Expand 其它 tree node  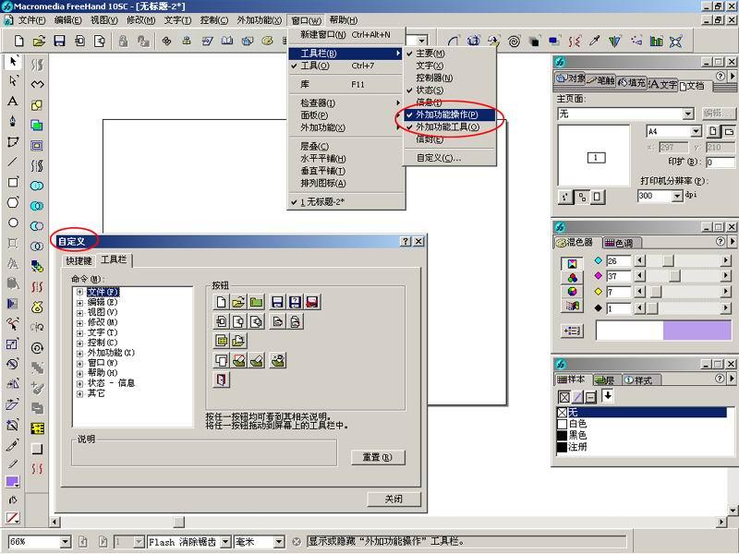coord(79,394)
